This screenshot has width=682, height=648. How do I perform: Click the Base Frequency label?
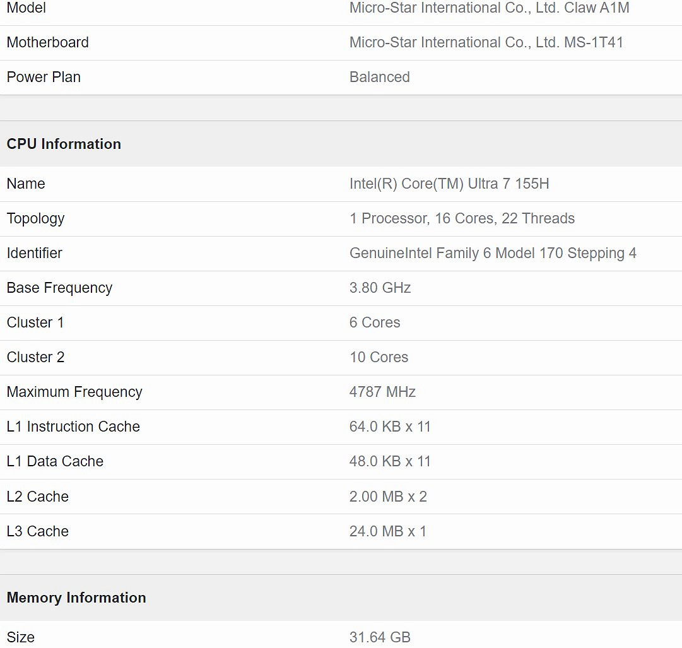pyautogui.click(x=59, y=288)
